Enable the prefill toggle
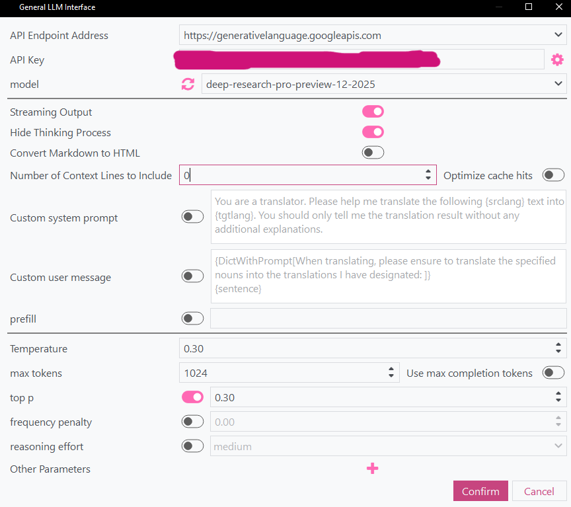The width and height of the screenshot is (571, 507). click(192, 319)
